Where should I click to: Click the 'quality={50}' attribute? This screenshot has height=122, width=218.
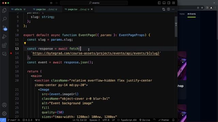point(53,112)
